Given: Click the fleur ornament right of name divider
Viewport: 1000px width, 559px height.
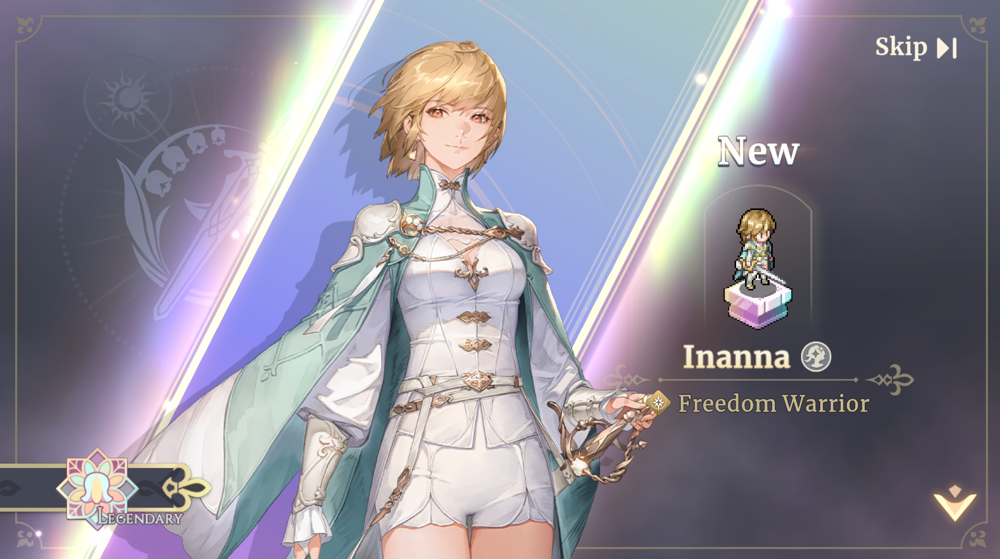Looking at the screenshot, I should (x=890, y=380).
